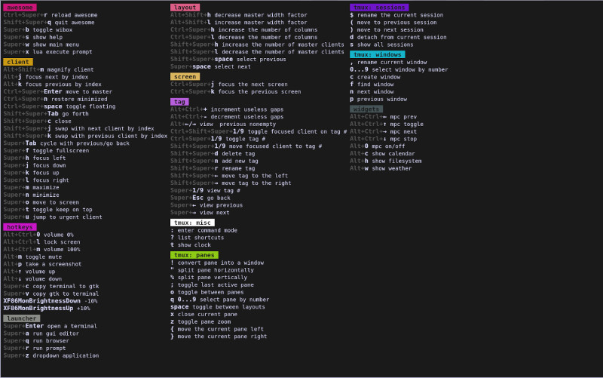Click the 'launcher' group header label
Viewport: 603px width, 378px height.
pyautogui.click(x=22, y=318)
